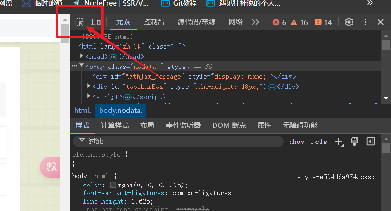
Task: Collapse the body element node
Action: [x=82, y=66]
